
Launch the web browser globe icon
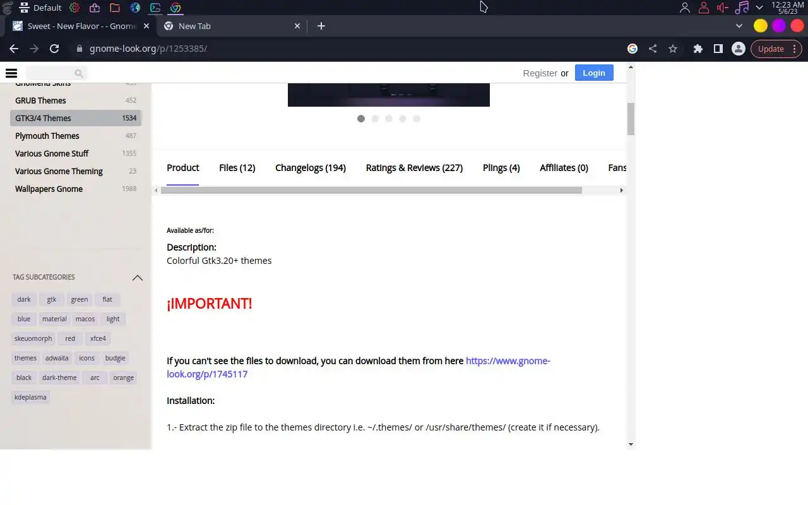135,8
